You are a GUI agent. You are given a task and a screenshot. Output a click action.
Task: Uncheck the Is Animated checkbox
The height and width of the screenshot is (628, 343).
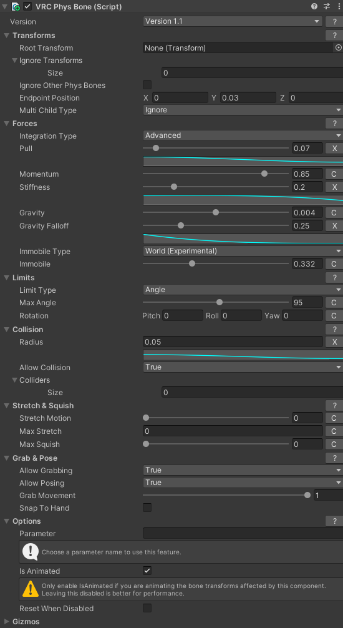tap(147, 571)
